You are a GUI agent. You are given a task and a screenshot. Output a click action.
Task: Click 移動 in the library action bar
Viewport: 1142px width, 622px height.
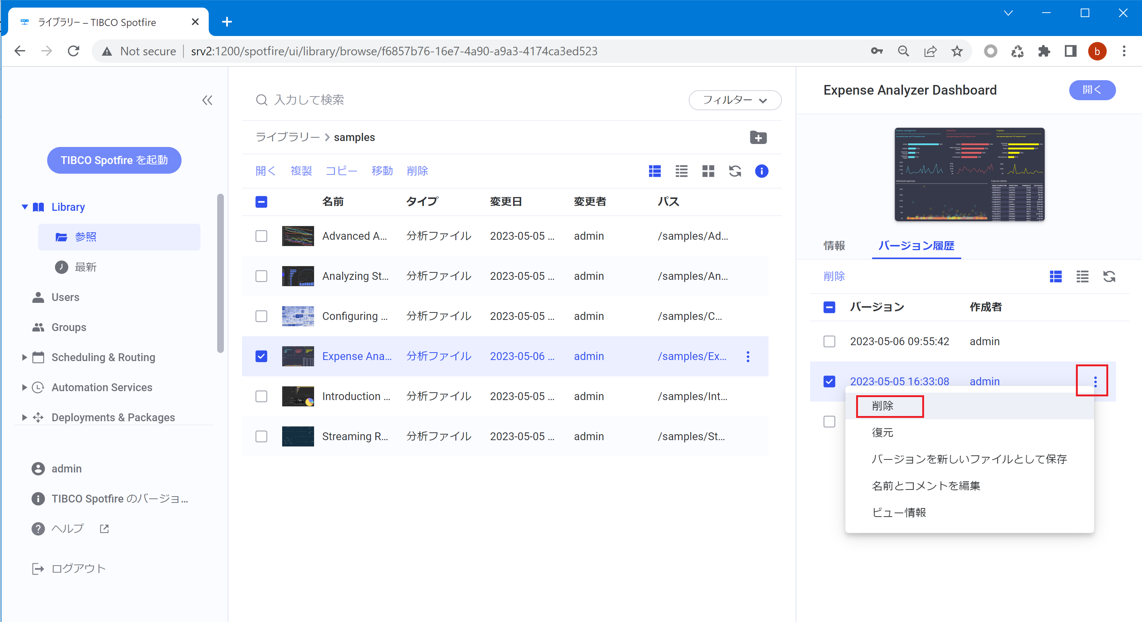point(382,171)
